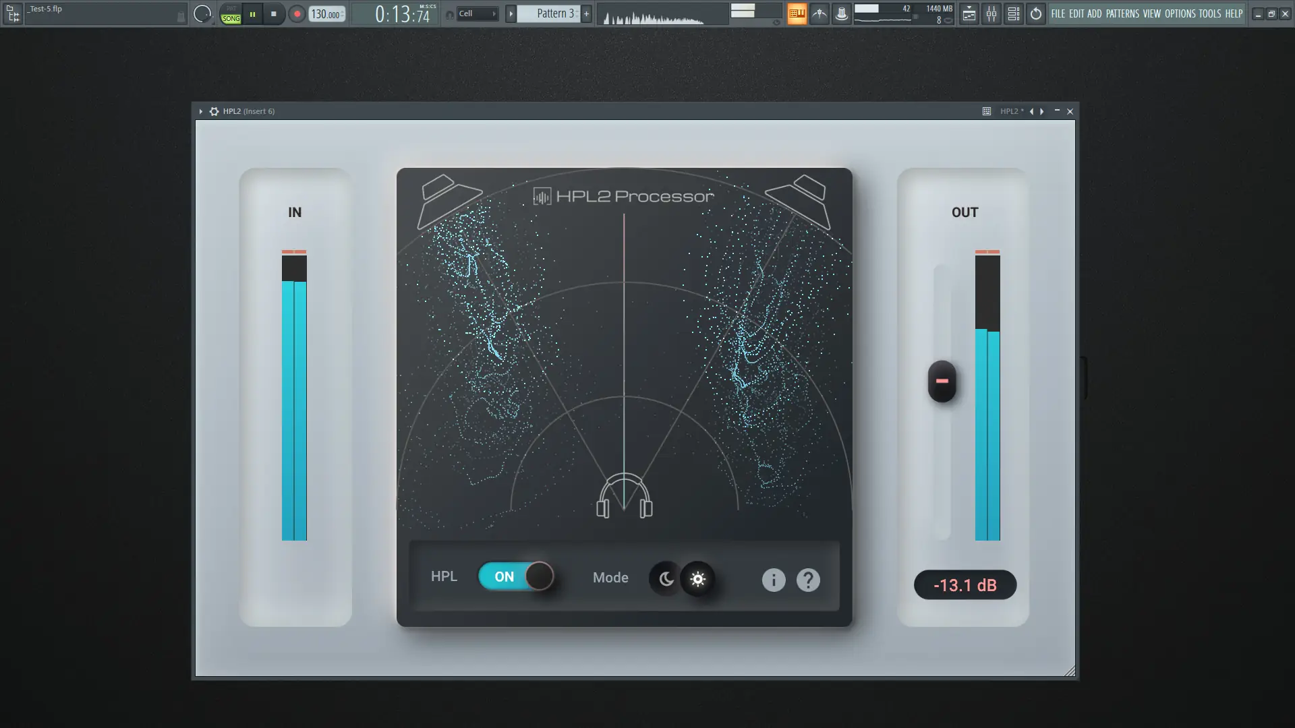Viewport: 1295px width, 728px height.
Task: Click the plugin settings gear icon
Action: [214, 111]
